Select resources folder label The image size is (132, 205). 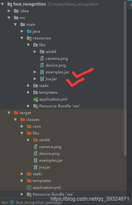42,38
